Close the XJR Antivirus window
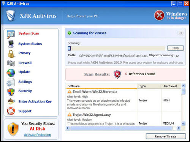This screenshot has width=190, height=142. [x=186, y=3]
